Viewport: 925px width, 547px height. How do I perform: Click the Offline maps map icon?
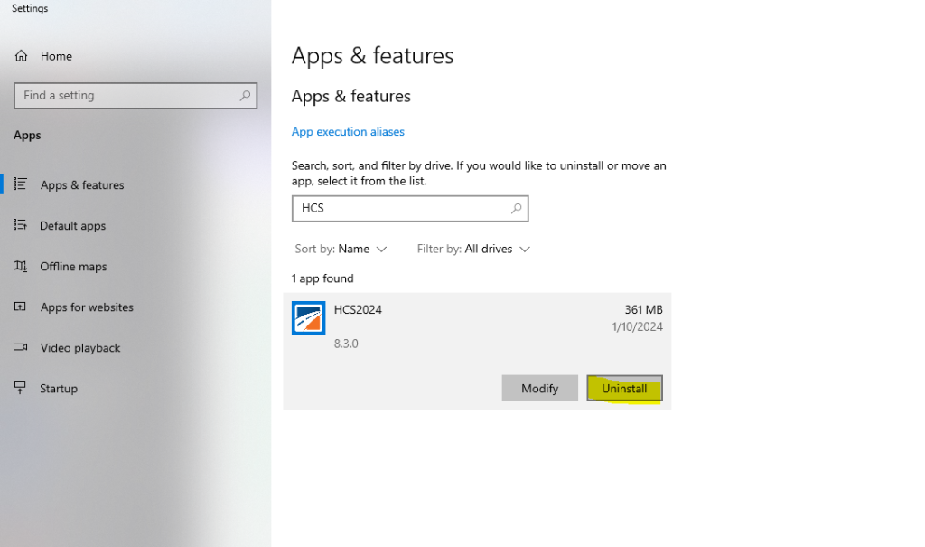point(21,267)
